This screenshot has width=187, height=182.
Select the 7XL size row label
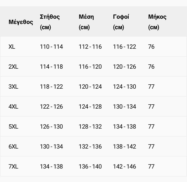13,167
